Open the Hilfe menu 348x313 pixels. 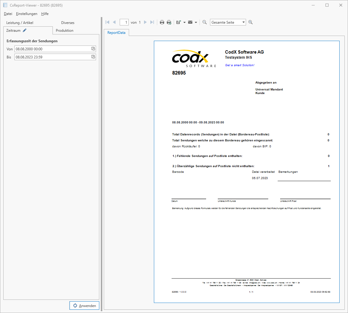(x=45, y=14)
